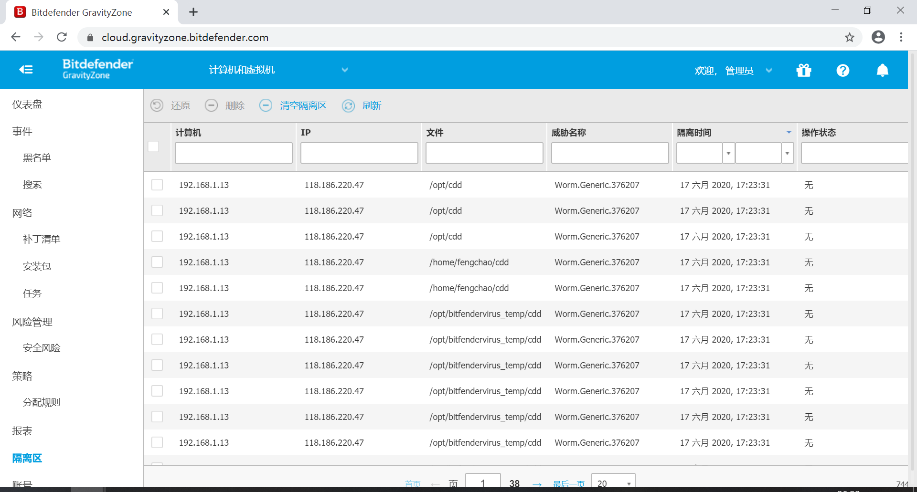Click the browser address bar URL
Viewport: 917px width, 492px height.
point(185,37)
